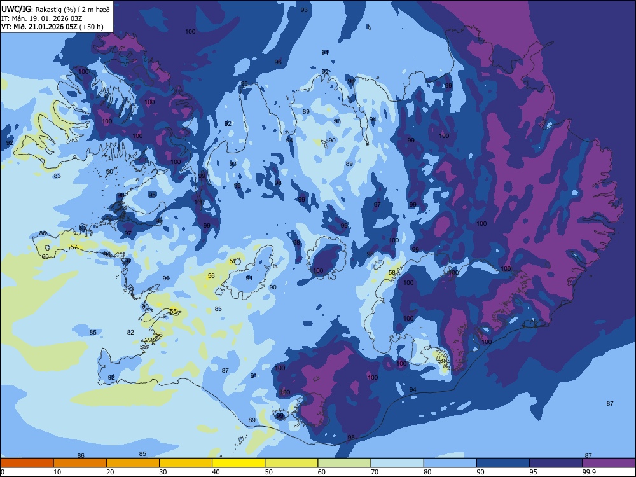Click the bright yellow 40–50 legend swatch
The image size is (636, 477).
click(x=238, y=463)
